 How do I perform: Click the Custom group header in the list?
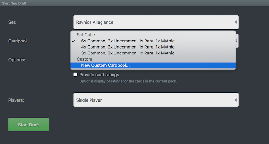coord(84,59)
